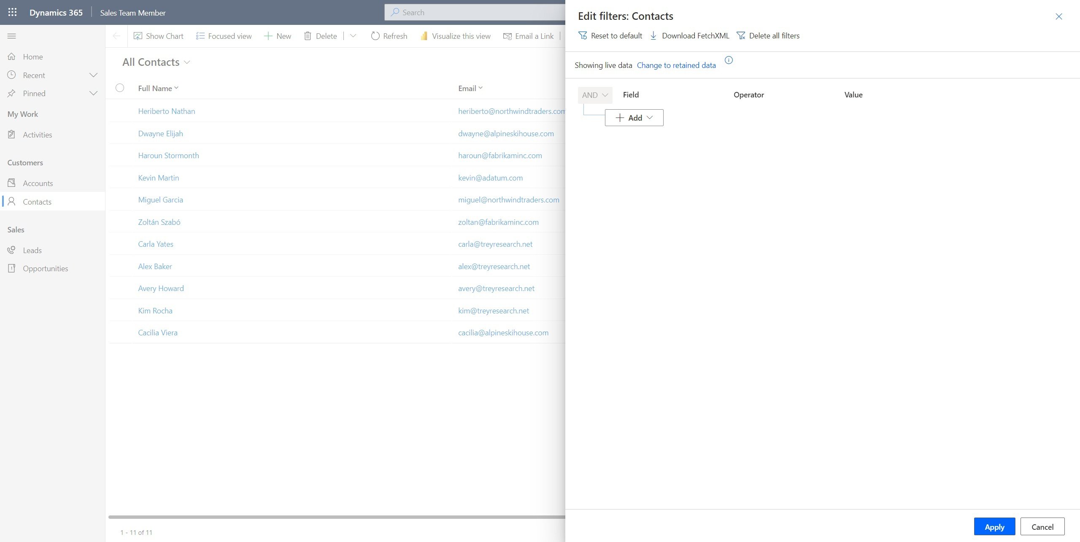Open contact Miguel Garcia
The height and width of the screenshot is (542, 1080).
[x=161, y=200]
